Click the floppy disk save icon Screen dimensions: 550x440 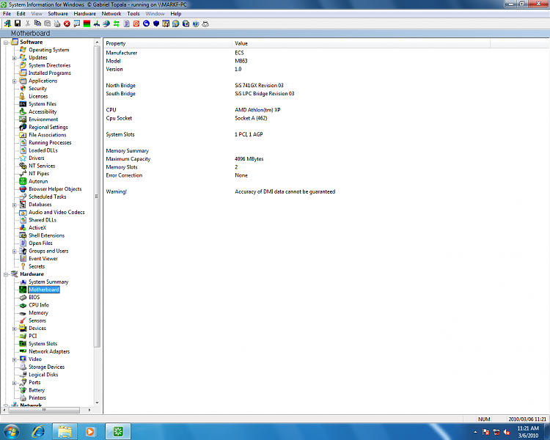tap(18, 23)
